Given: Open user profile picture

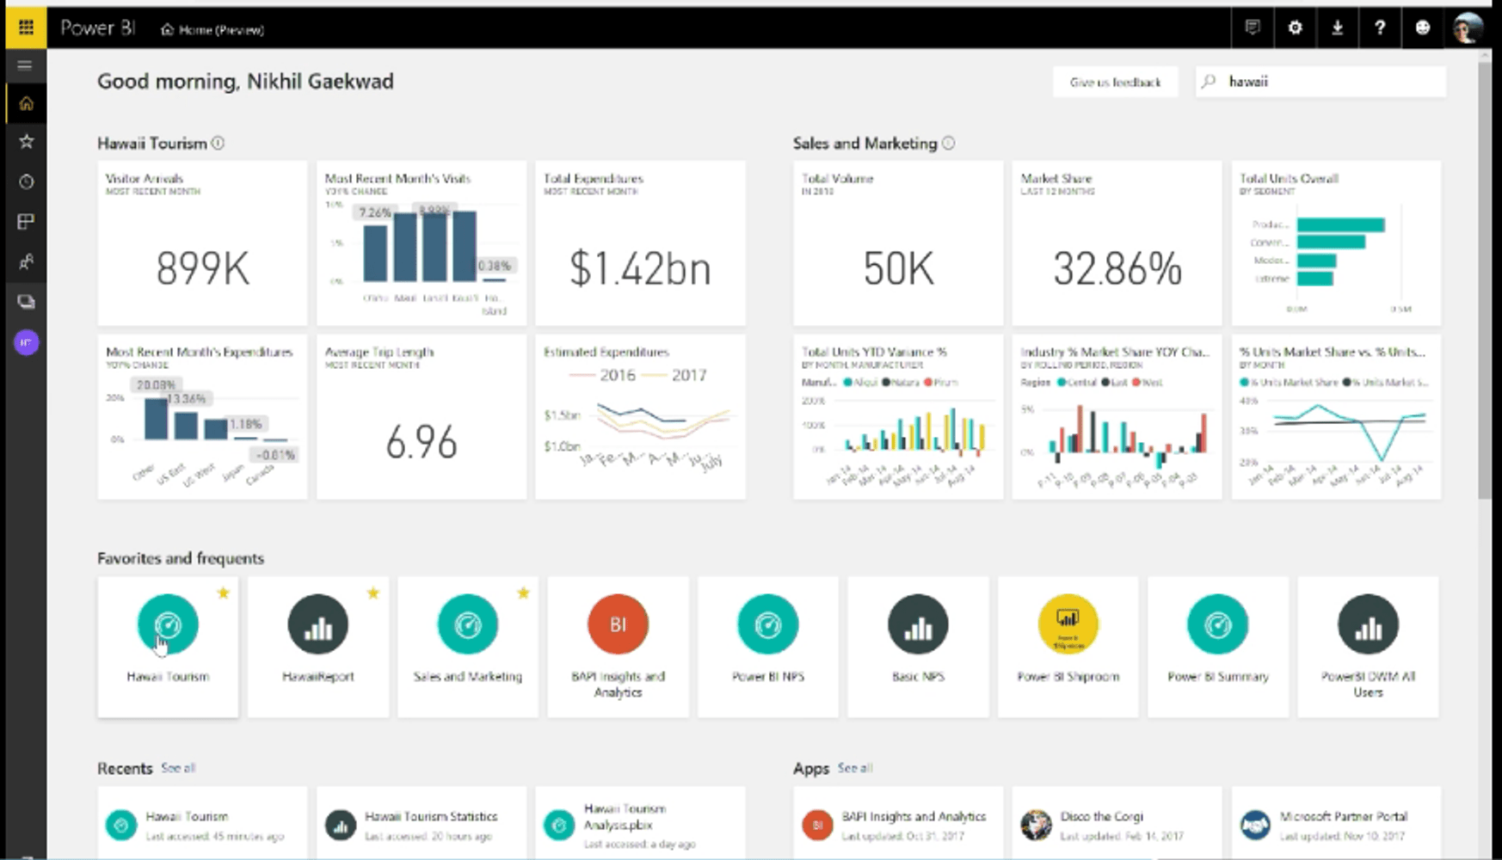Looking at the screenshot, I should pyautogui.click(x=1468, y=28).
